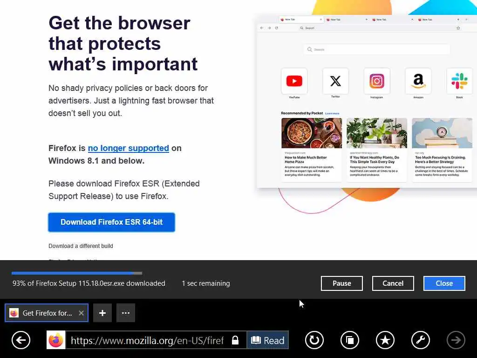Click the address bar showing the mozilla.org URL

tap(148, 340)
